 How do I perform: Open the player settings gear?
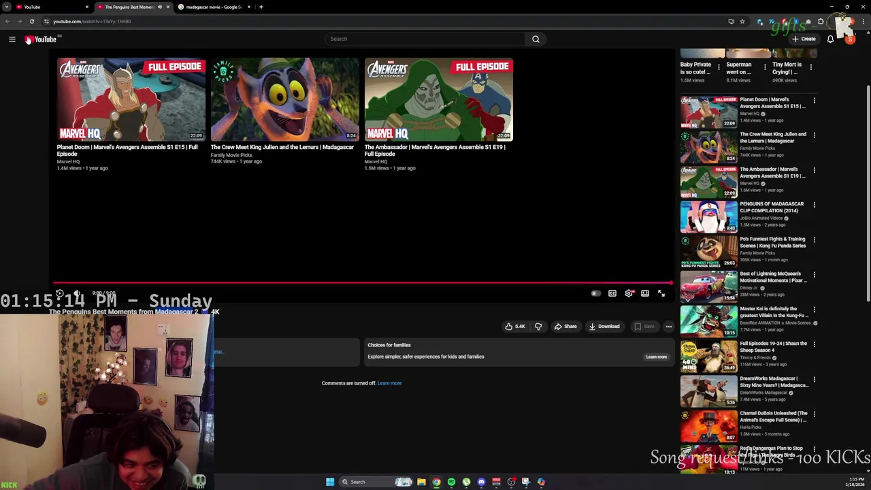(629, 293)
